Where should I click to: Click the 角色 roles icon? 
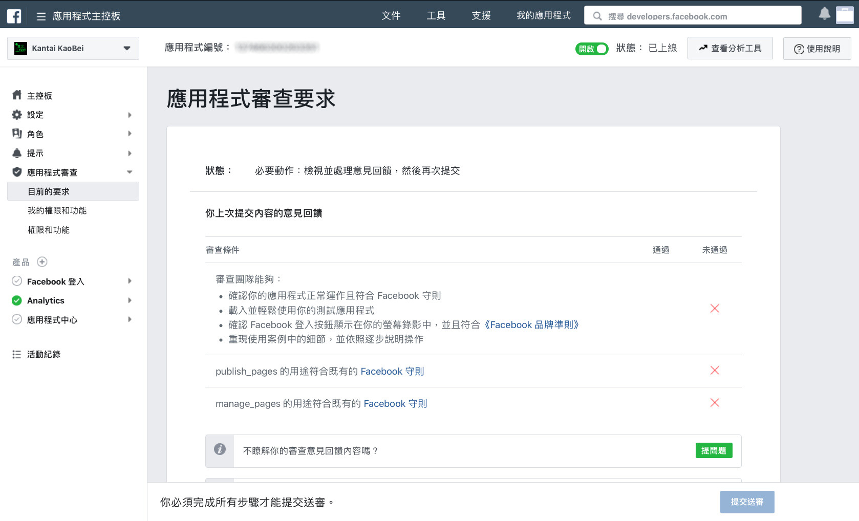[17, 134]
